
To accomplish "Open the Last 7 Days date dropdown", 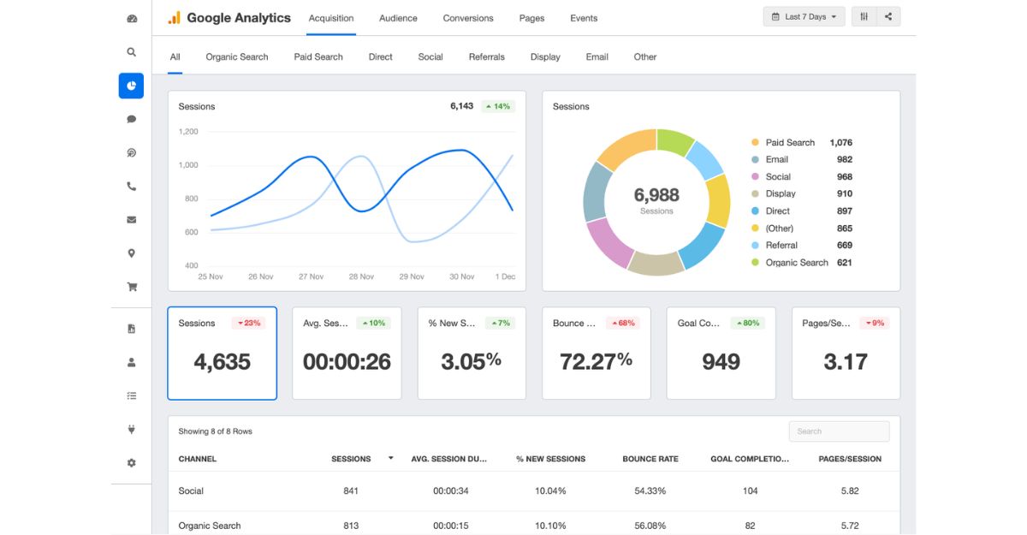I will 804,16.
